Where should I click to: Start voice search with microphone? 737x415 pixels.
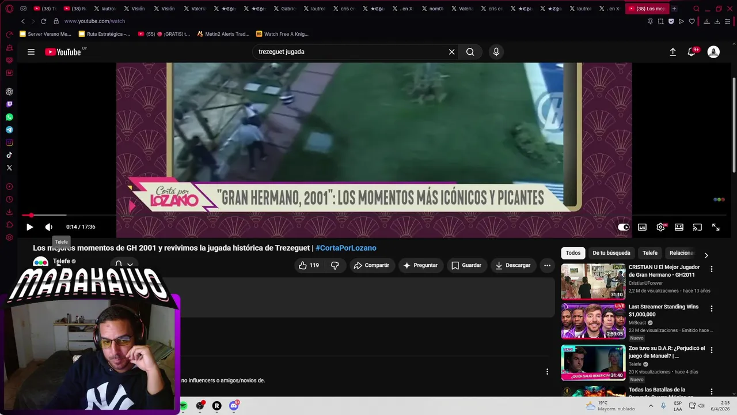[x=496, y=52]
